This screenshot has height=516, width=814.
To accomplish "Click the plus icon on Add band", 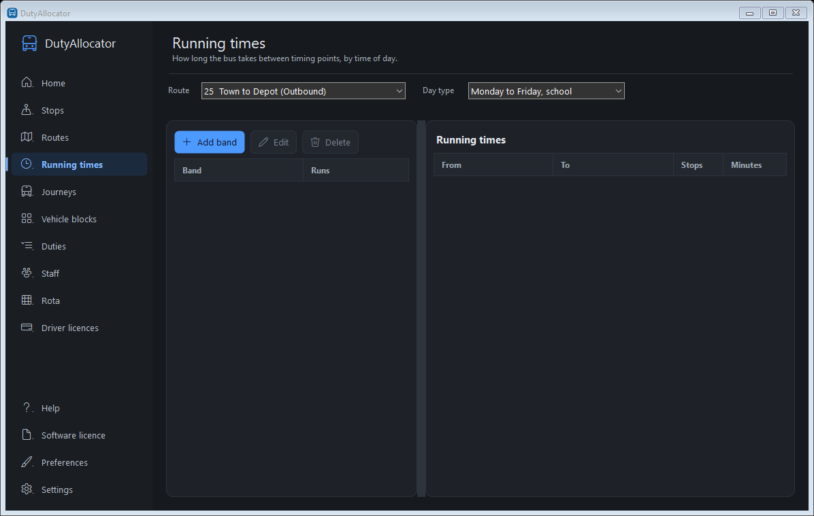I will [187, 141].
